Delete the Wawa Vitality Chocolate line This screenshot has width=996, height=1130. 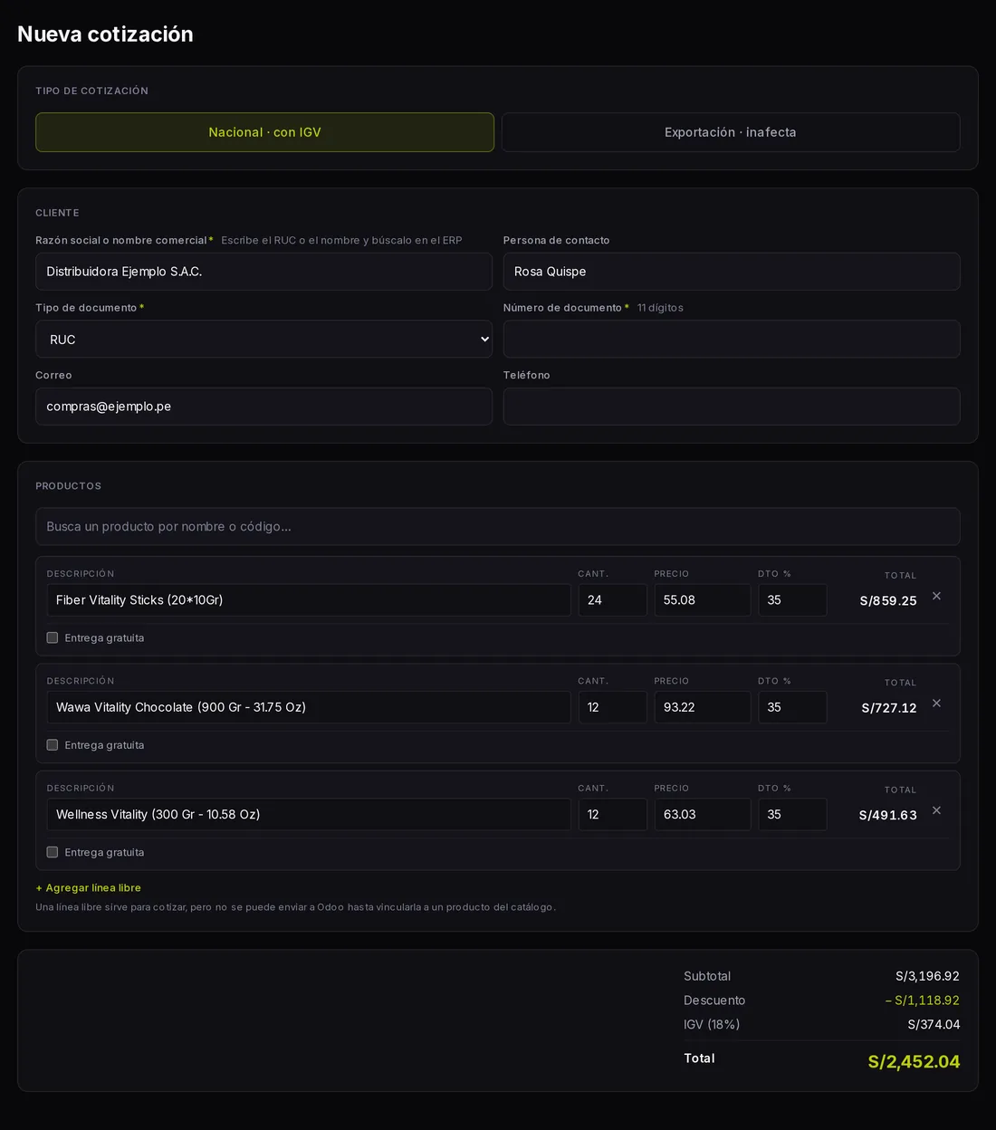936,704
